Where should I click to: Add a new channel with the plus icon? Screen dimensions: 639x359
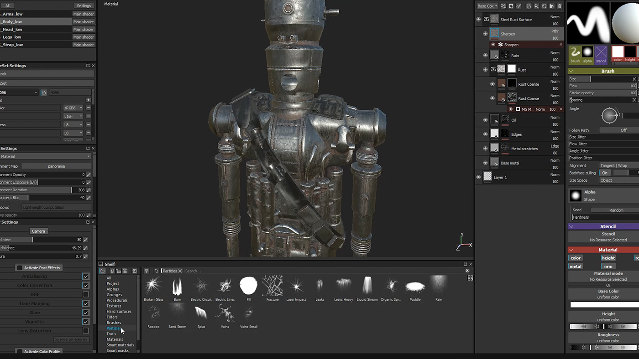pos(89,100)
